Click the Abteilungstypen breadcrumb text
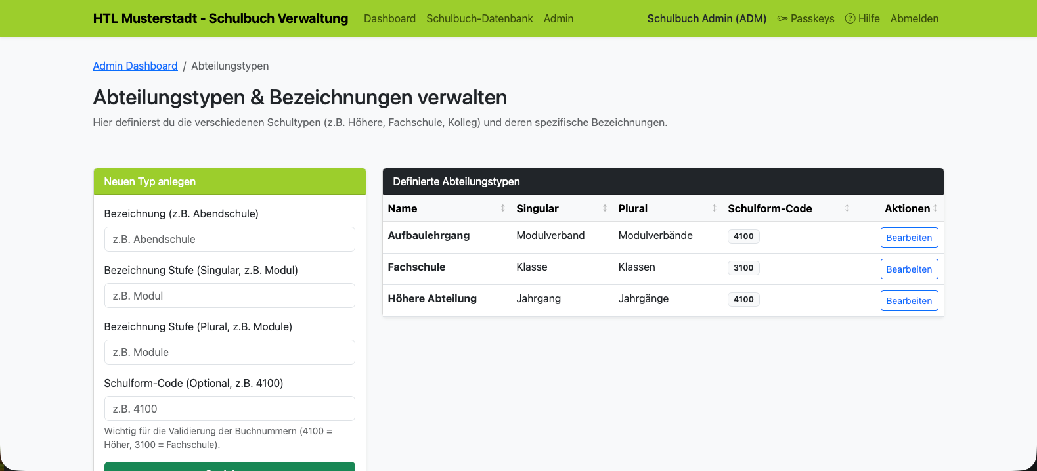 coord(230,66)
